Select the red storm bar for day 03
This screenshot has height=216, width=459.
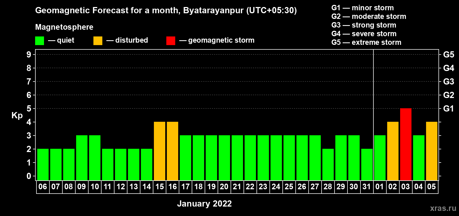pos(406,144)
